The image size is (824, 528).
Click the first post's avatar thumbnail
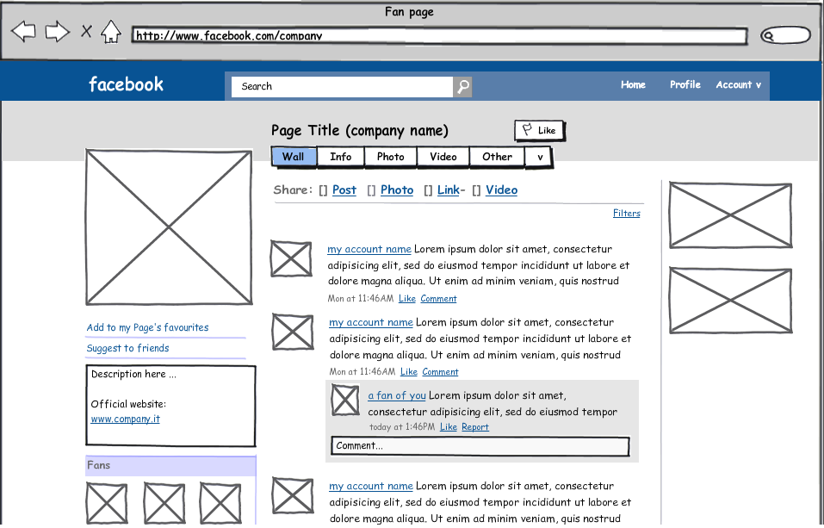click(x=291, y=258)
